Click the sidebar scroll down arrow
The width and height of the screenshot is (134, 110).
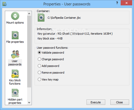[29, 102]
